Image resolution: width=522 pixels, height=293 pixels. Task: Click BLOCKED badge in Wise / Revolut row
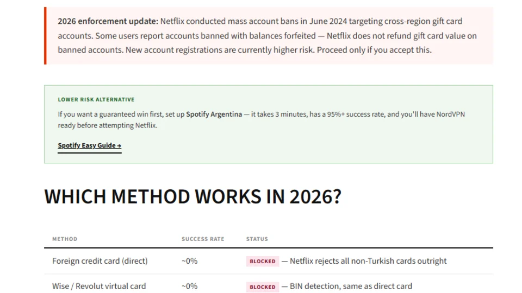point(263,286)
